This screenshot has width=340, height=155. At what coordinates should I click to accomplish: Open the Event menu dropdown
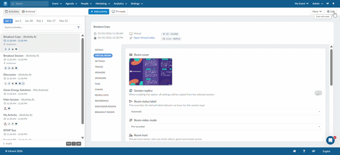coord(57,4)
